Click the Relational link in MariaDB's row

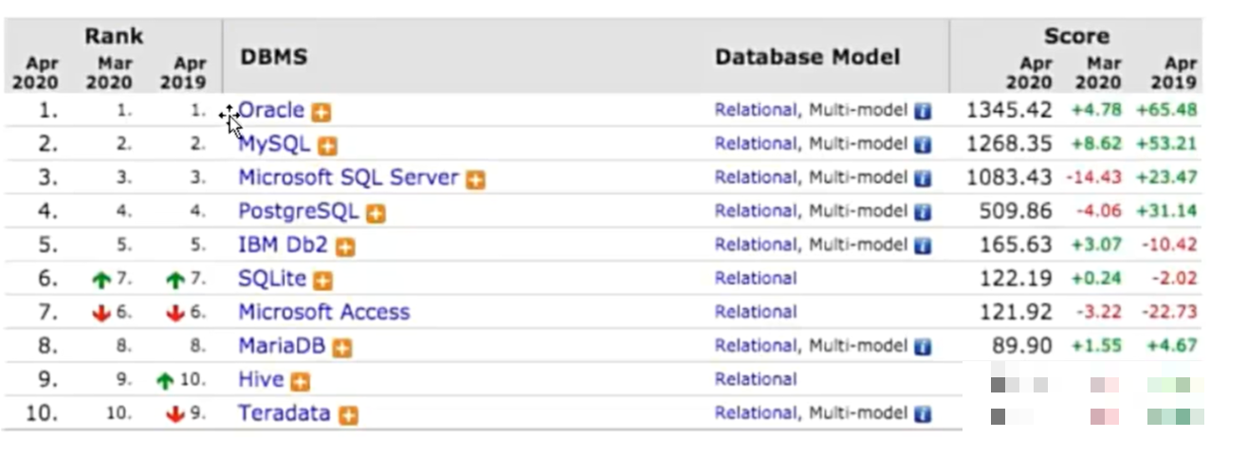pos(756,345)
